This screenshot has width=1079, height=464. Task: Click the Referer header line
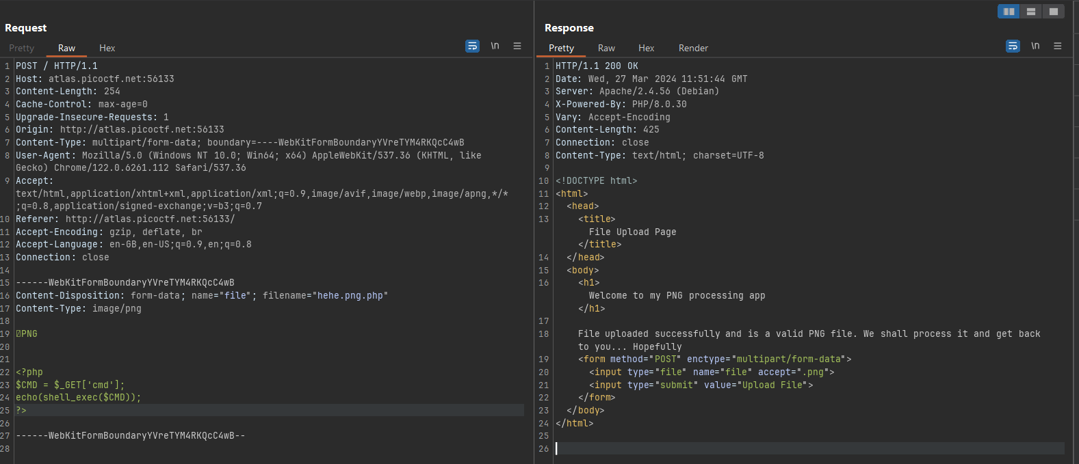pyautogui.click(x=125, y=219)
